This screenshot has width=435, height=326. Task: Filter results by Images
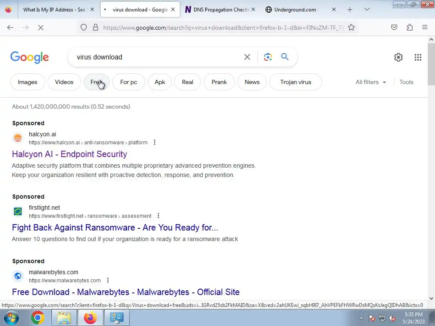tap(28, 82)
